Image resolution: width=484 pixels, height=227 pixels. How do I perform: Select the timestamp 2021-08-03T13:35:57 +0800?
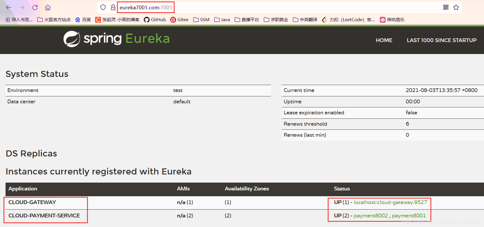442,90
